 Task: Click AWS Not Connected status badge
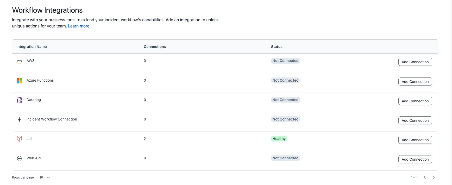(285, 61)
